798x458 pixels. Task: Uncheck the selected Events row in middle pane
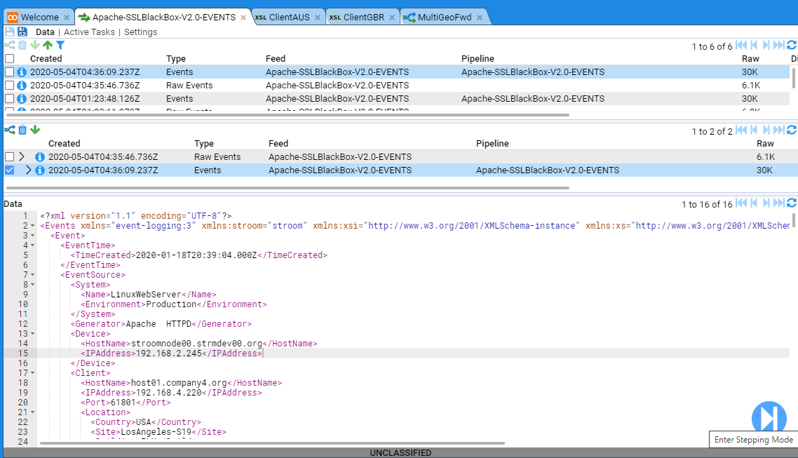tap(9, 170)
